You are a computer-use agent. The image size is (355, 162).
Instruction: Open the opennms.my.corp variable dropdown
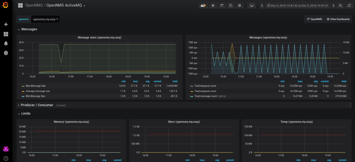45,19
